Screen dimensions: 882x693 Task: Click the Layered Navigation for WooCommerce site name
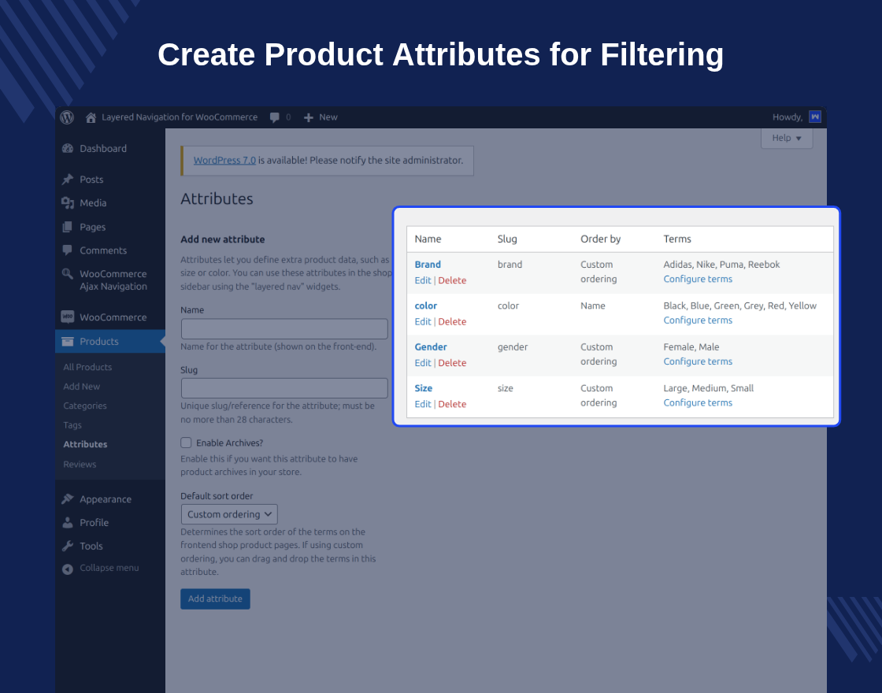[180, 117]
